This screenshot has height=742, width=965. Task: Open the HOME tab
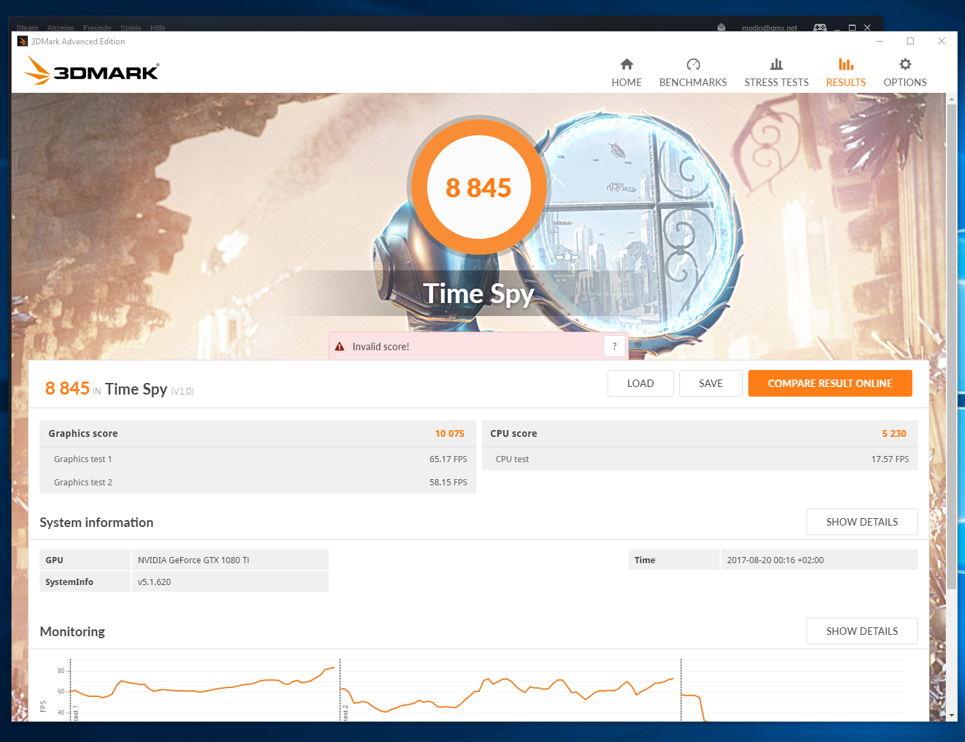[626, 73]
